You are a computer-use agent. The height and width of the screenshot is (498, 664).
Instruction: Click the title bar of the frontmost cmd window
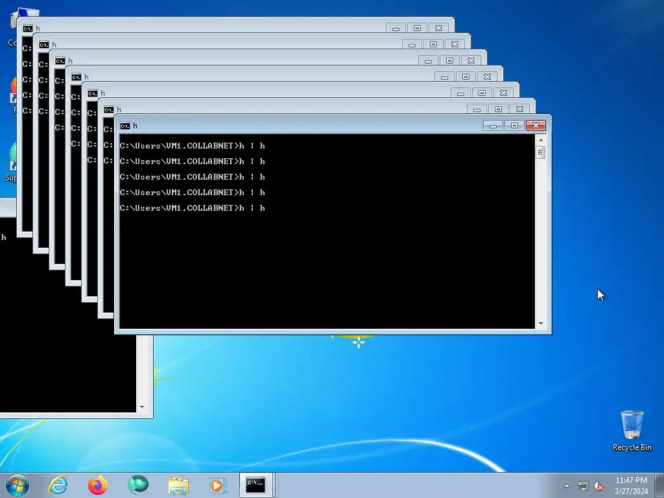[309, 126]
